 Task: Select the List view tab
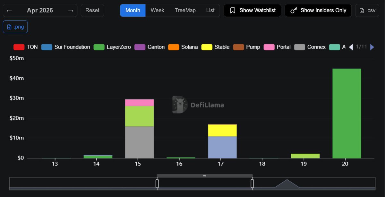[210, 11]
